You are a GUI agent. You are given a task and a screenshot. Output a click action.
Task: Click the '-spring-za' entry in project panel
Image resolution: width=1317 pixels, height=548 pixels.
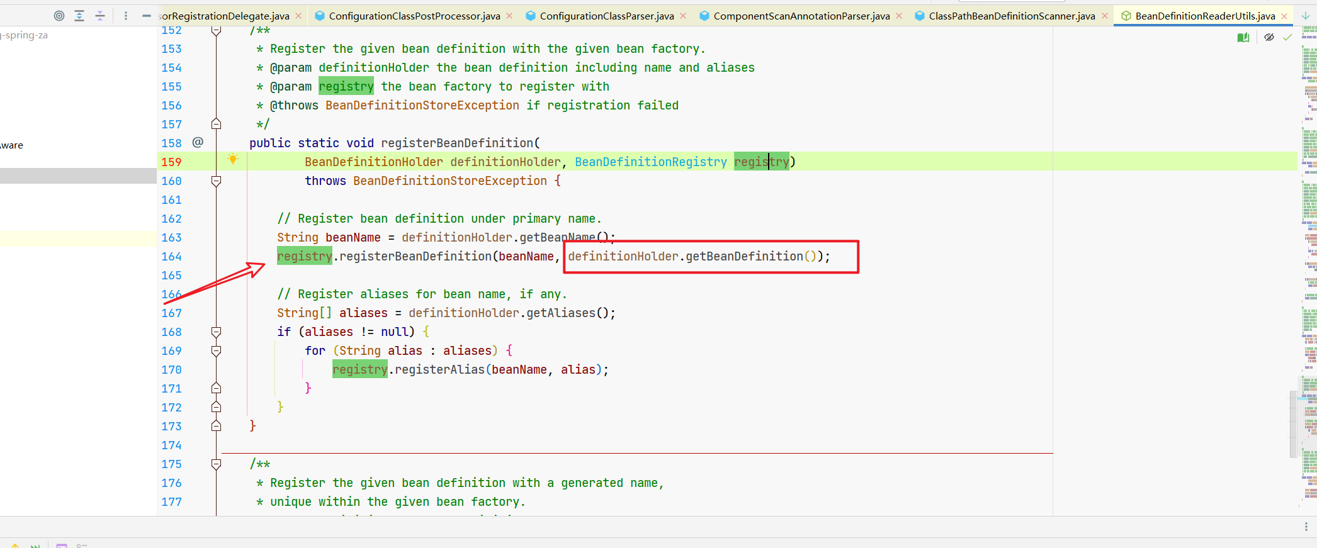click(x=24, y=35)
